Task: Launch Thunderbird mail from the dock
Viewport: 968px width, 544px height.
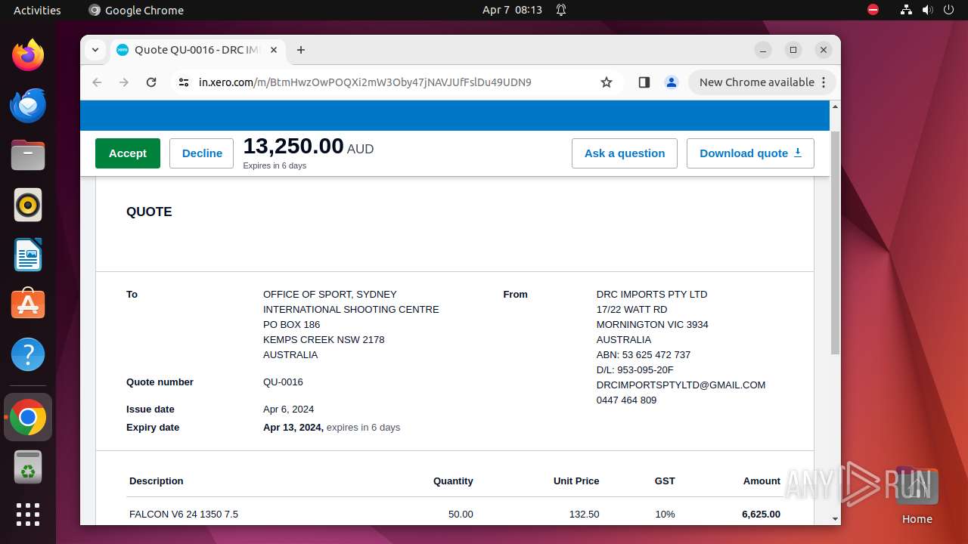Action: [28, 105]
